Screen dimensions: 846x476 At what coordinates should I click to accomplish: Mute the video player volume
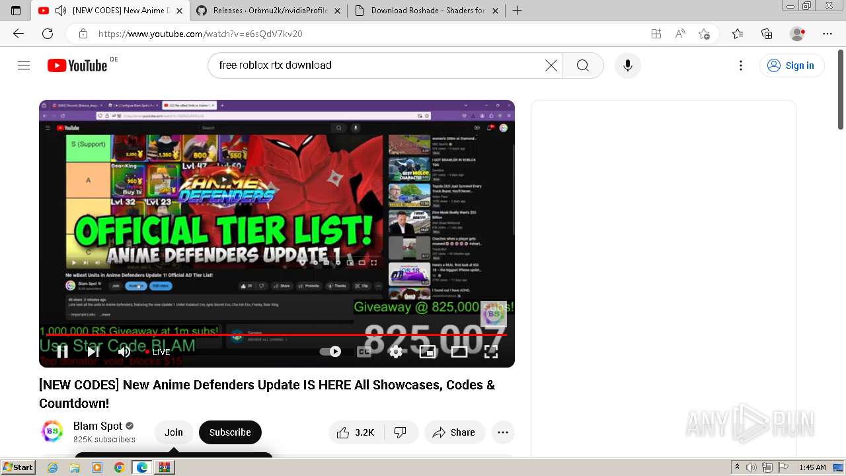pos(124,352)
